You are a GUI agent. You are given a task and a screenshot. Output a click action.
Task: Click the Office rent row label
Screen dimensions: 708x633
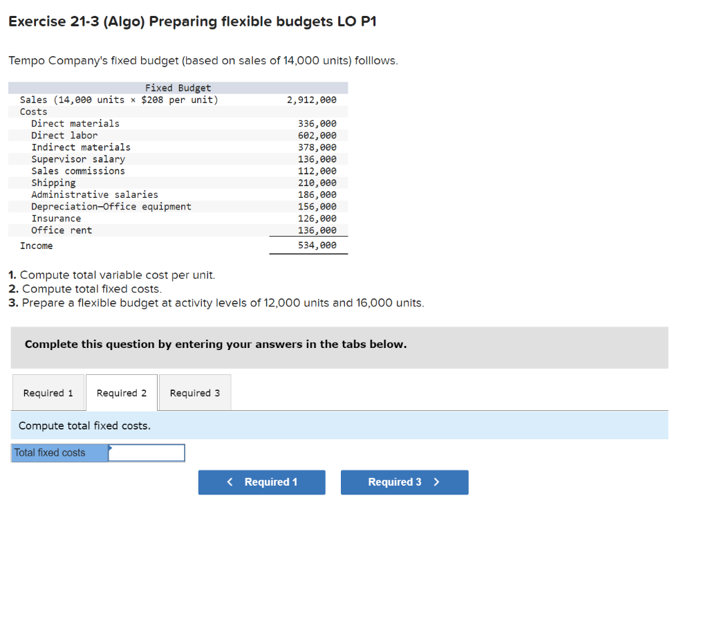(x=62, y=230)
